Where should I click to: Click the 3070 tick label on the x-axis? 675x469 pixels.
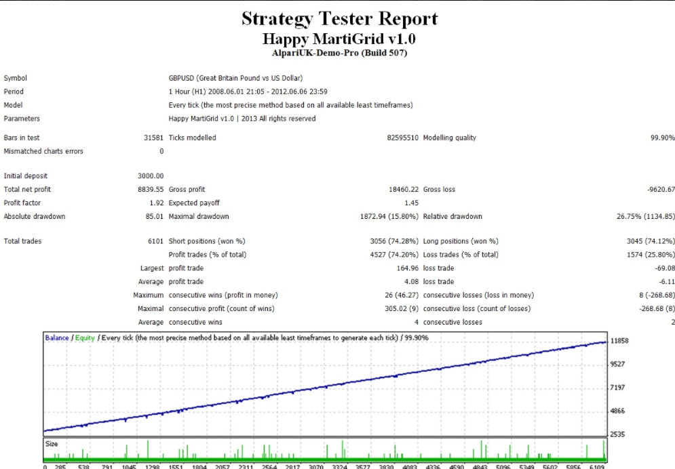316,466
